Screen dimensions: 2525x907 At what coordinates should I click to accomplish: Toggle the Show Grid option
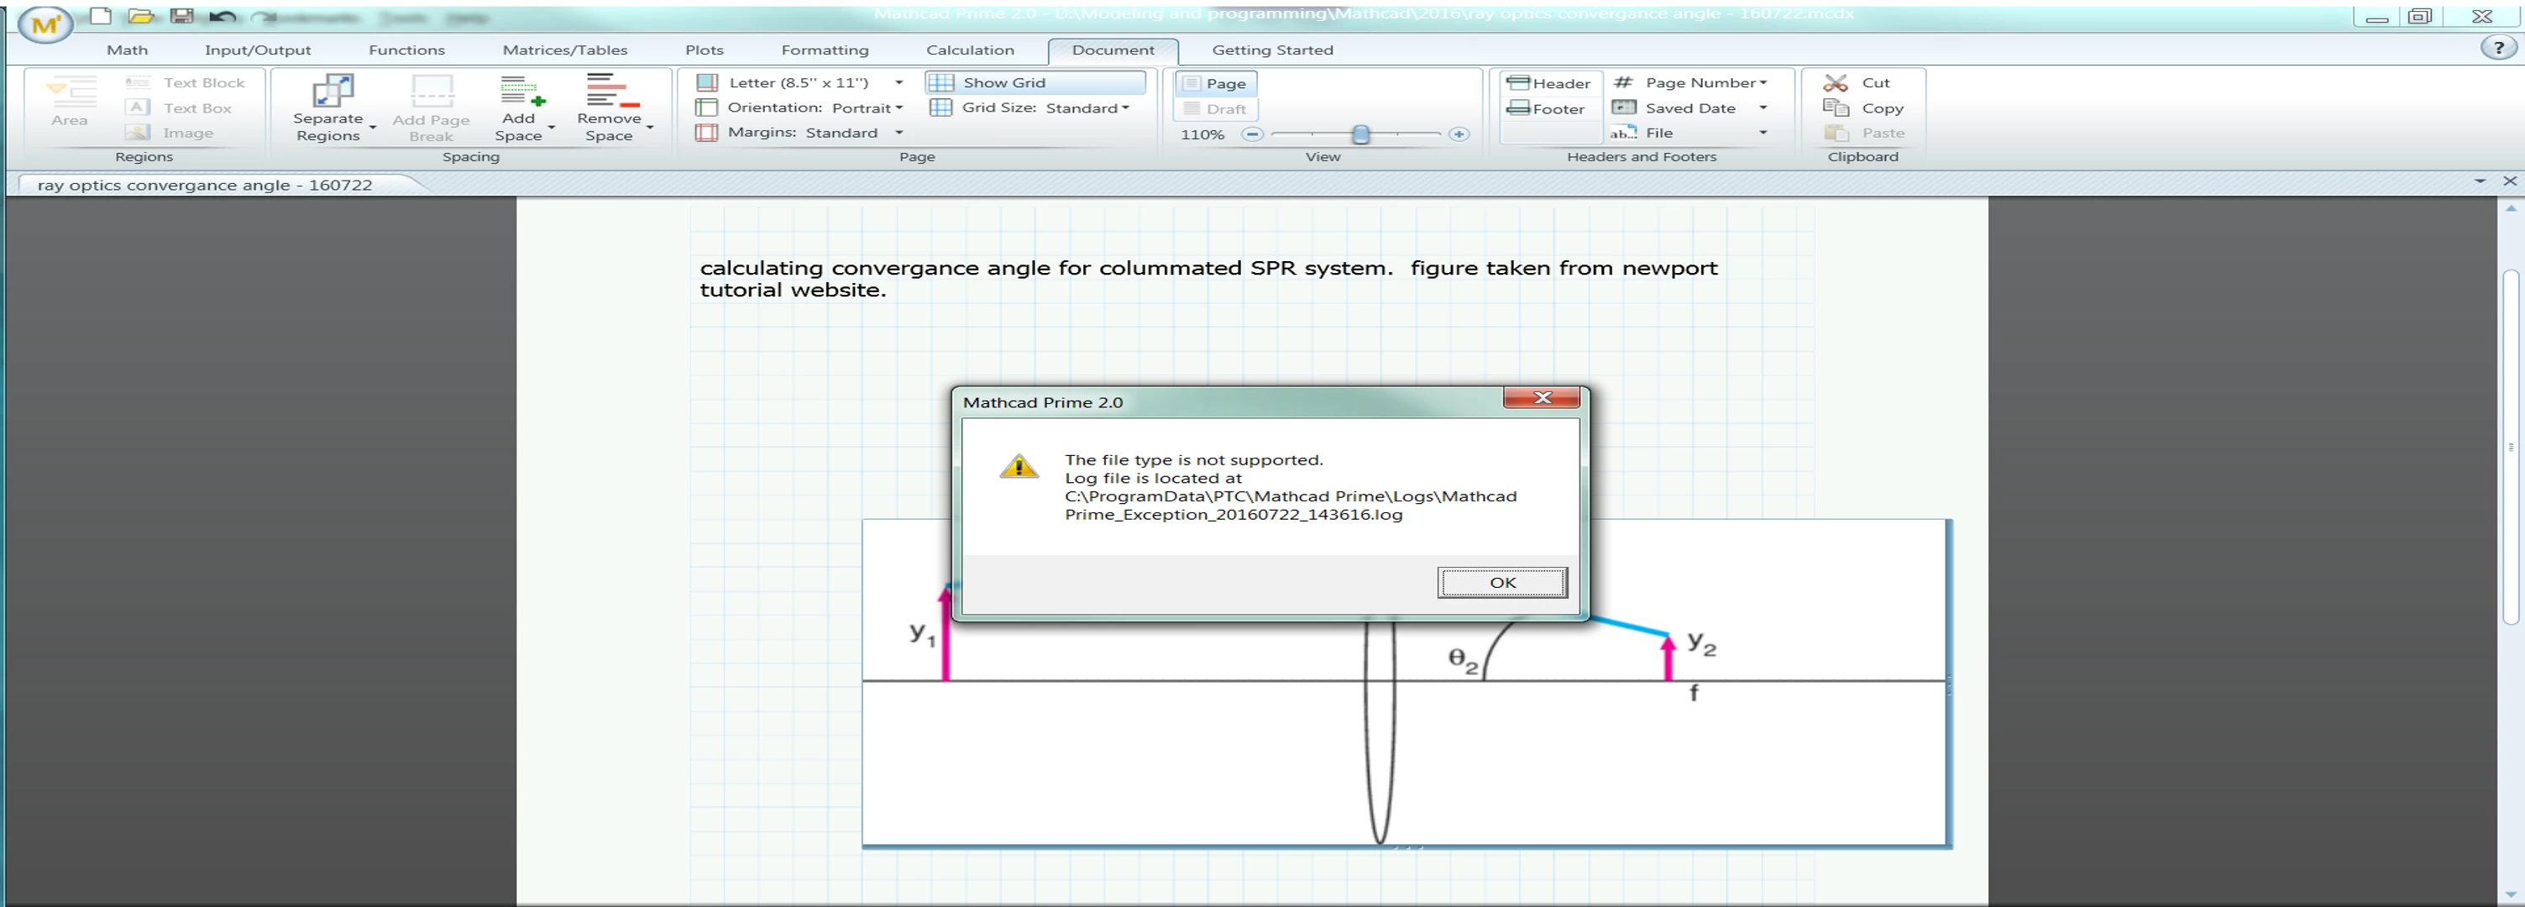1035,82
